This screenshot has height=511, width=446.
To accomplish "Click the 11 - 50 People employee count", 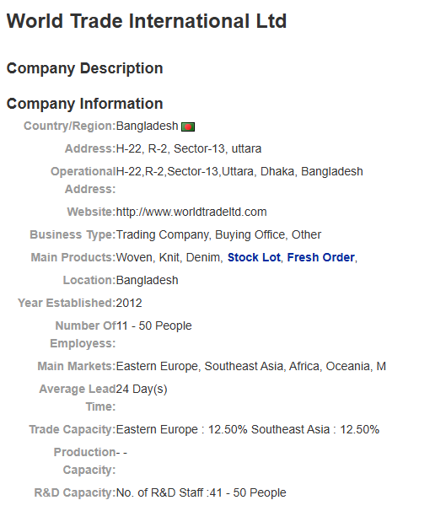I will 154,325.
